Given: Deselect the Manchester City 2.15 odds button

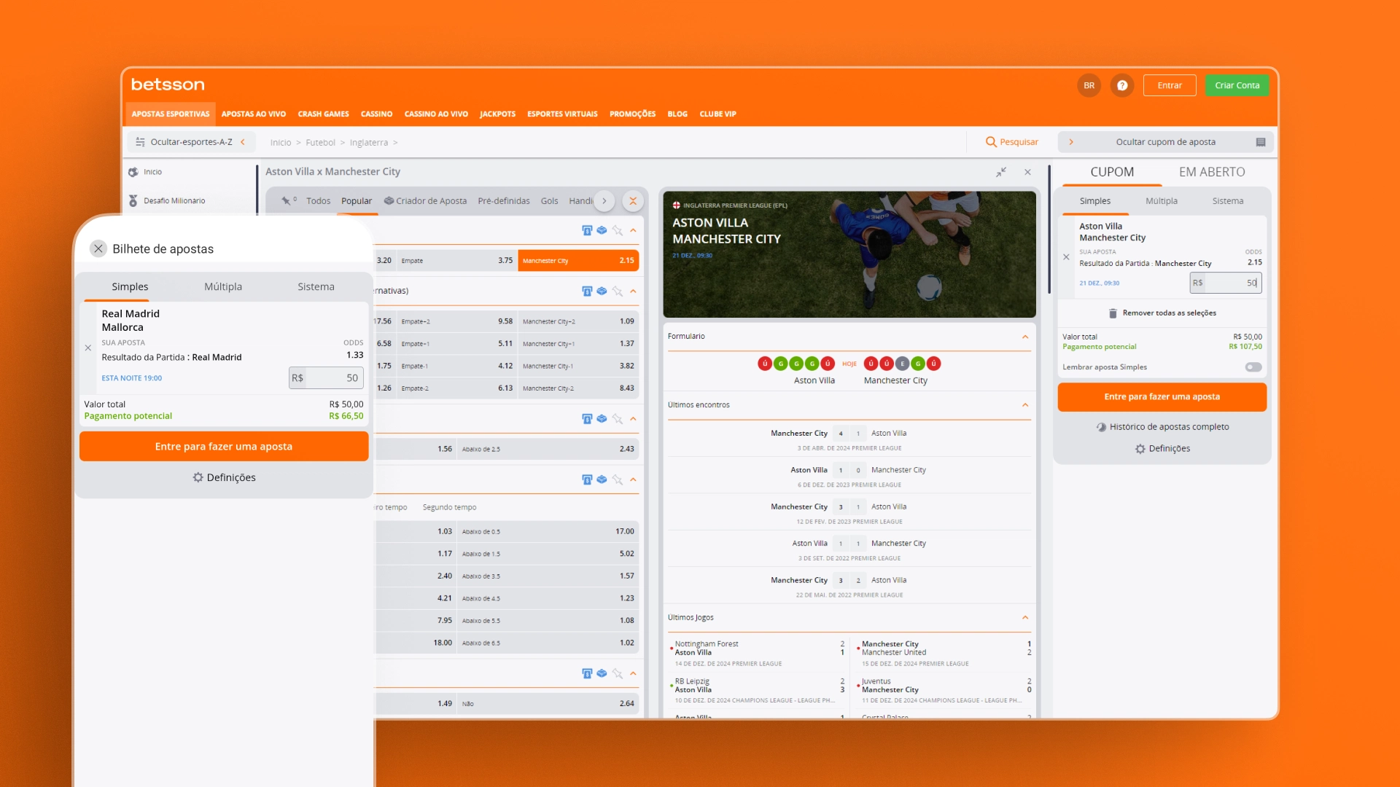Looking at the screenshot, I should click(578, 260).
